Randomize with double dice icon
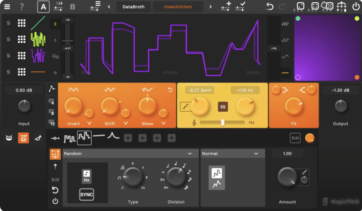Image resolution: width=362 pixels, height=211 pixels. [x=327, y=6]
